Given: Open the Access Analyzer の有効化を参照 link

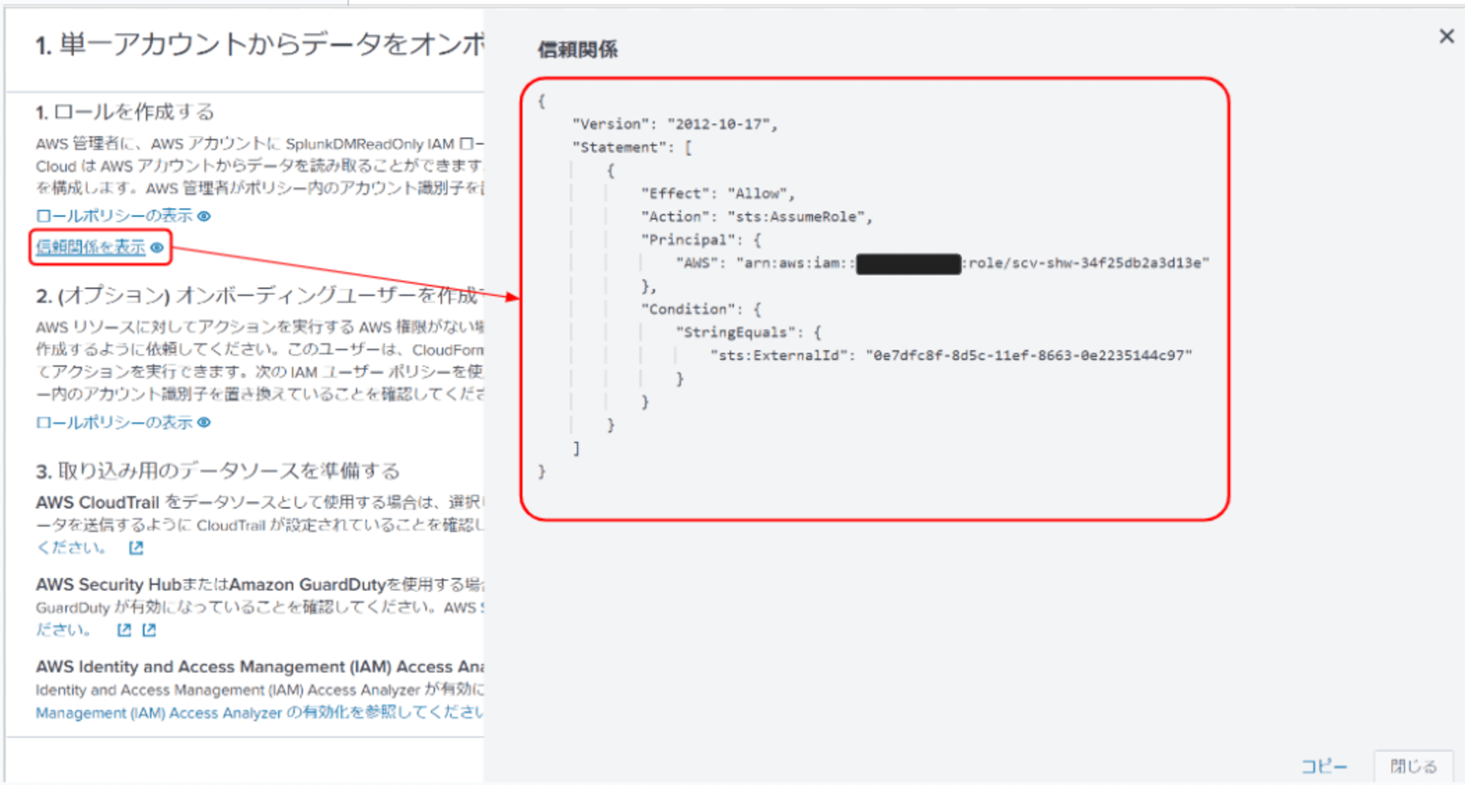Looking at the screenshot, I should (259, 713).
